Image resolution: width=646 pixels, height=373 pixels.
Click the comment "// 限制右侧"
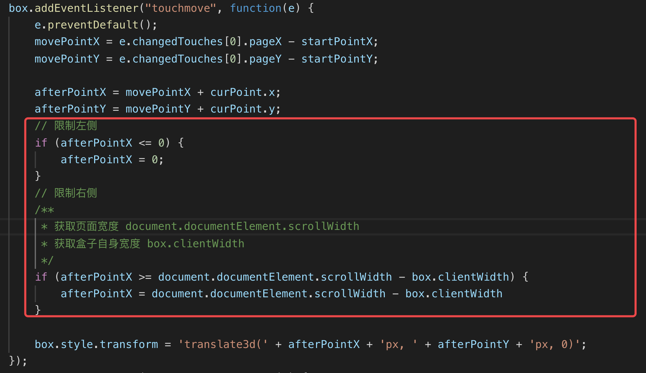point(66,193)
